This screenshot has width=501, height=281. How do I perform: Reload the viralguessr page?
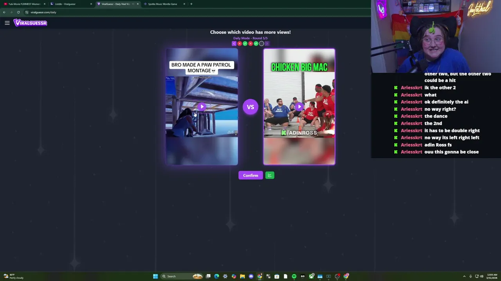click(18, 12)
